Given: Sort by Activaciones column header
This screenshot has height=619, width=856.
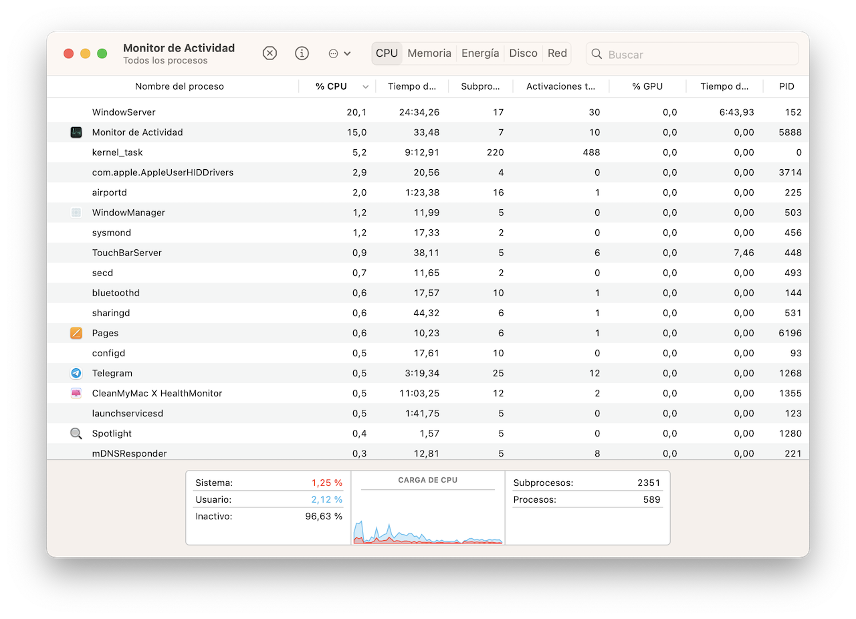Looking at the screenshot, I should coord(561,86).
